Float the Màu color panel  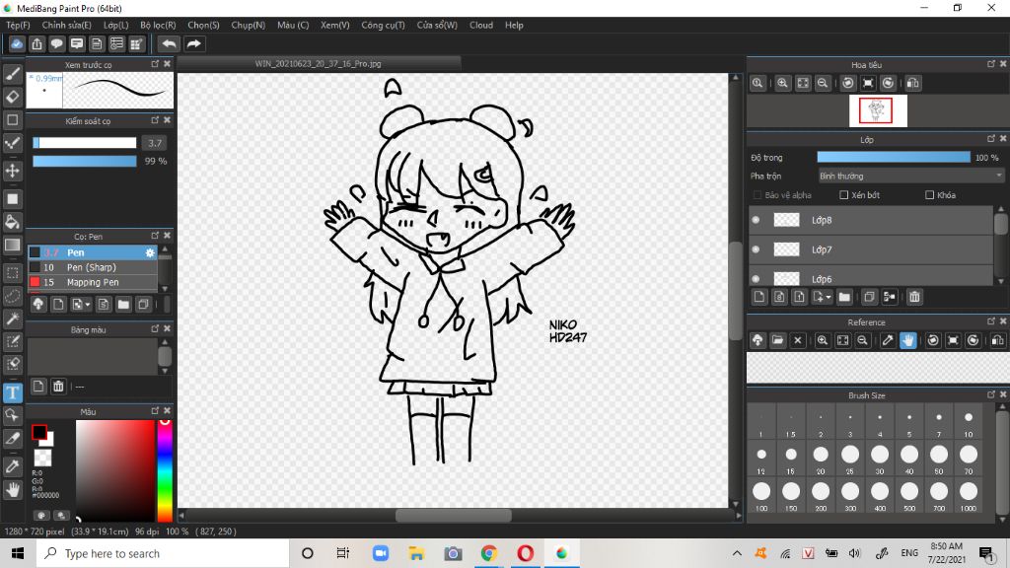[155, 410]
